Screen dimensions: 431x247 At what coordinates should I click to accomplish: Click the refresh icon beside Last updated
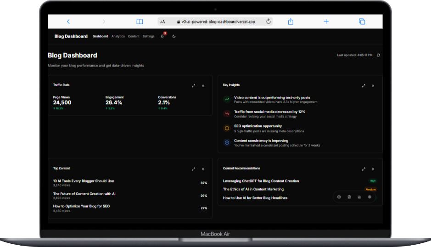(x=378, y=55)
